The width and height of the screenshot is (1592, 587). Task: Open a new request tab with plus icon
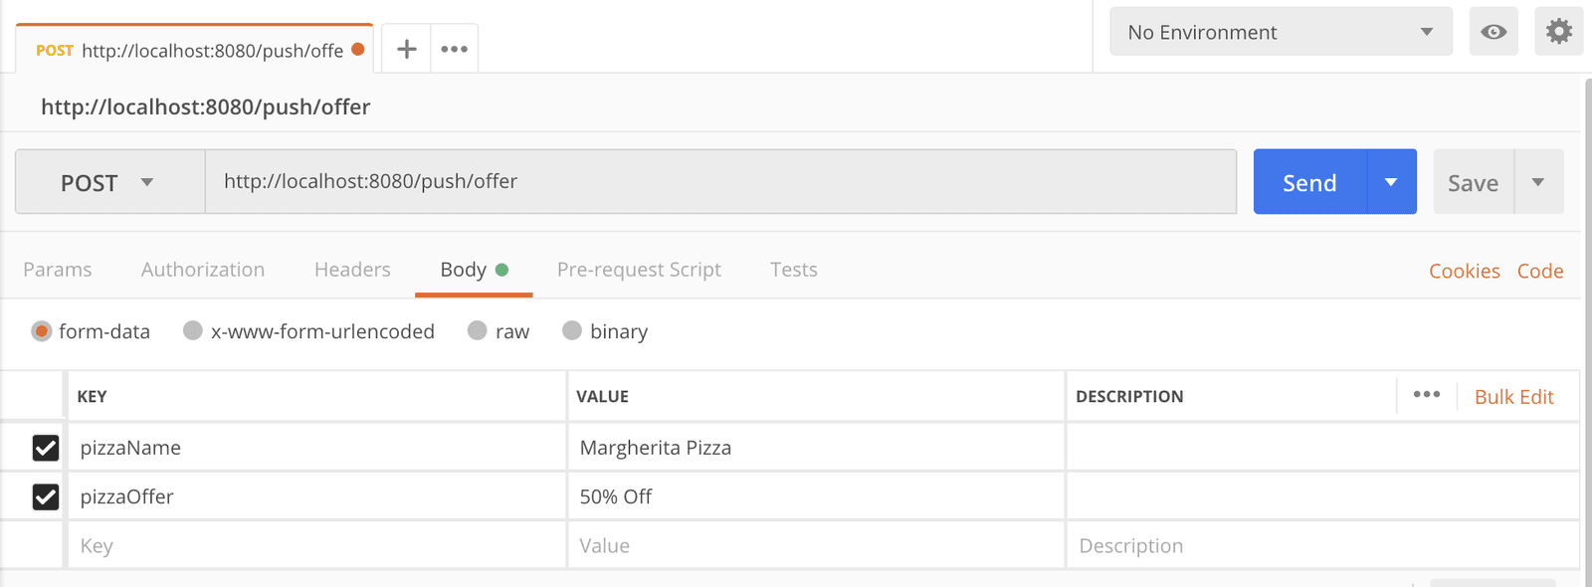(406, 49)
